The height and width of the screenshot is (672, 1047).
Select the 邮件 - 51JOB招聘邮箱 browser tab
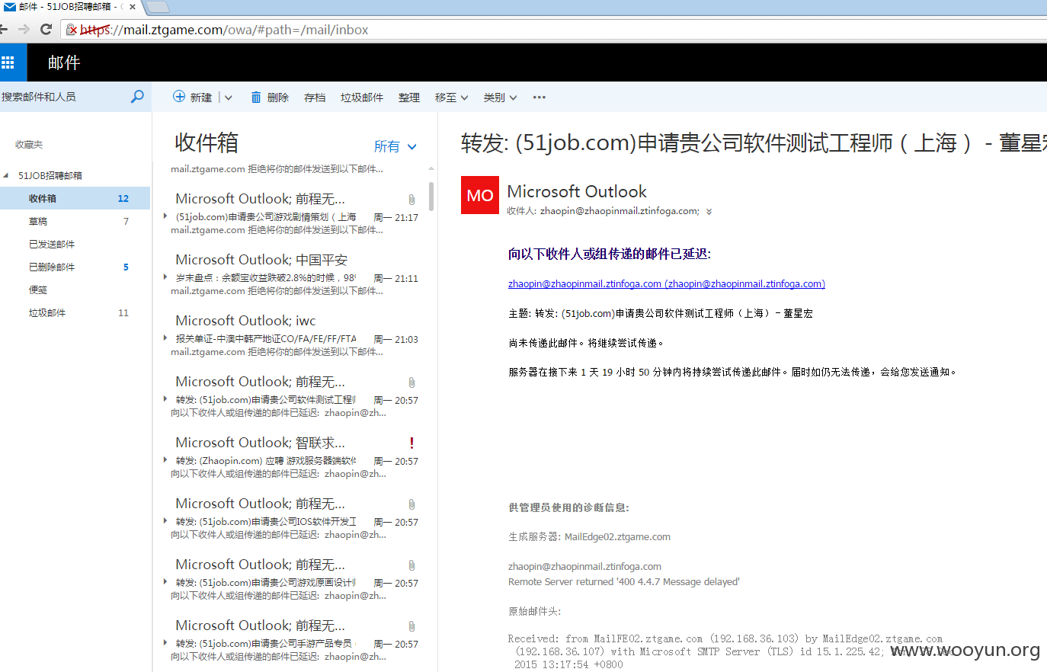pyautogui.click(x=70, y=7)
